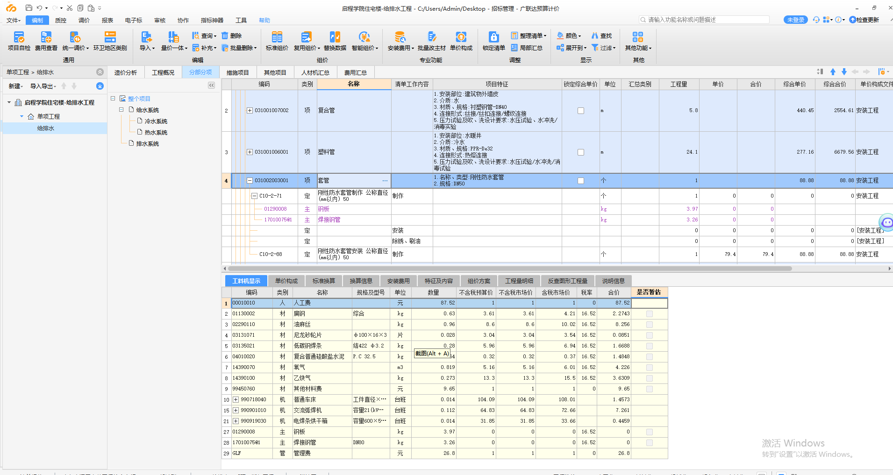893x475 pixels.
Task: Click the save icon in title bar
Action: click(x=29, y=8)
